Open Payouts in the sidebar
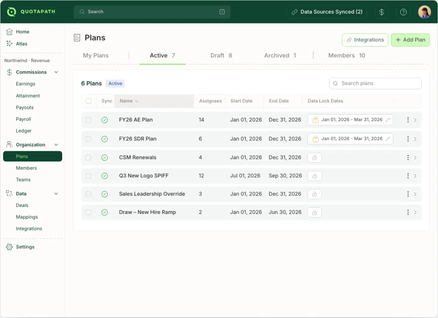 click(25, 108)
